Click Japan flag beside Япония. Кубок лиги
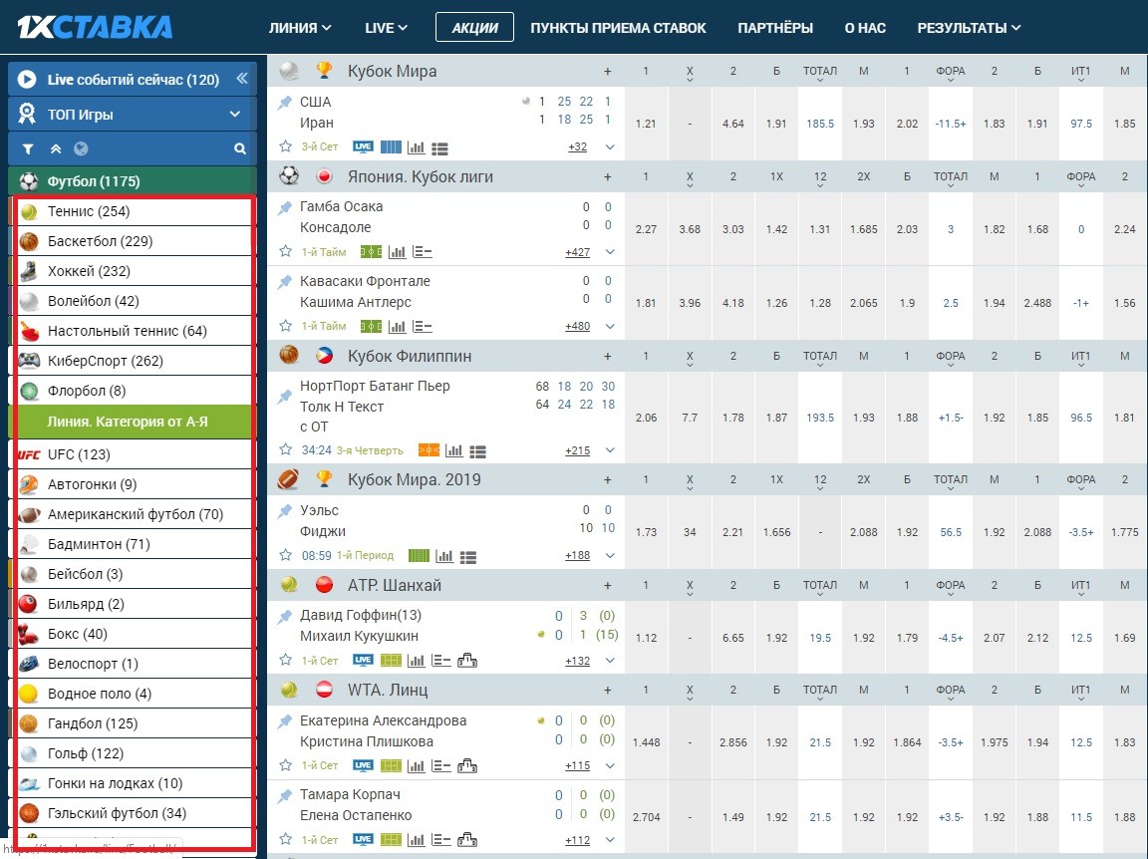Screen dimensions: 1148x859 (x=324, y=176)
